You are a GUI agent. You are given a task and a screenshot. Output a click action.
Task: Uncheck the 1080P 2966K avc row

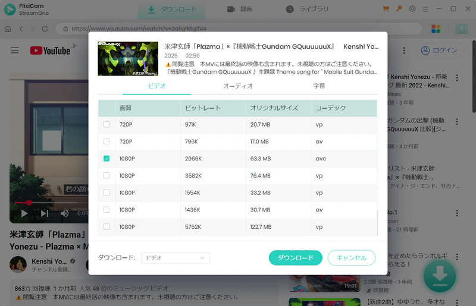(107, 158)
